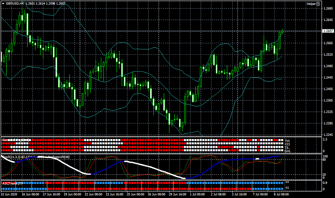The image size is (335, 198).
Task: Click the Stoch(11,3,3) indicator label
Action: click(12, 157)
